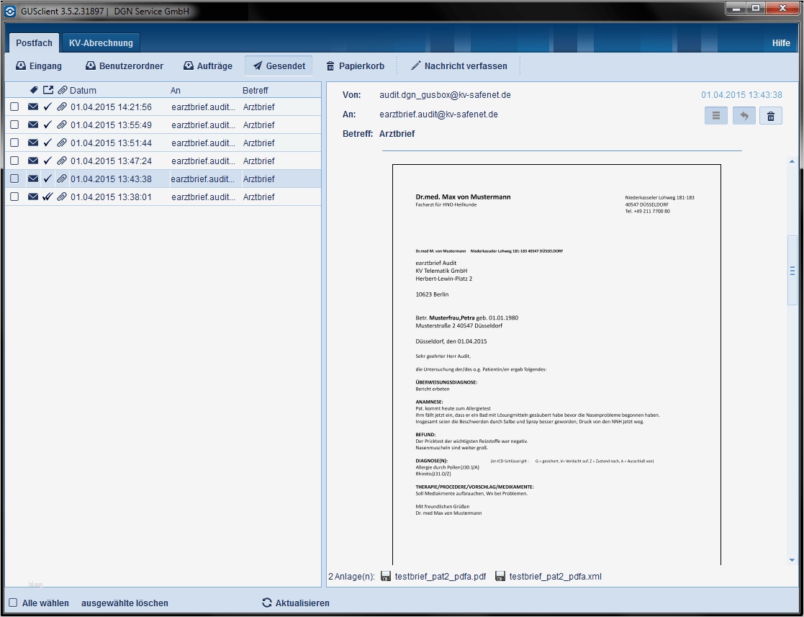
Task: Sort messages by Datum column
Action: pos(83,91)
